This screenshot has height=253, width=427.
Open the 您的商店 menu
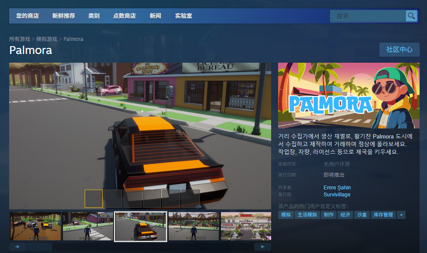pyautogui.click(x=28, y=16)
